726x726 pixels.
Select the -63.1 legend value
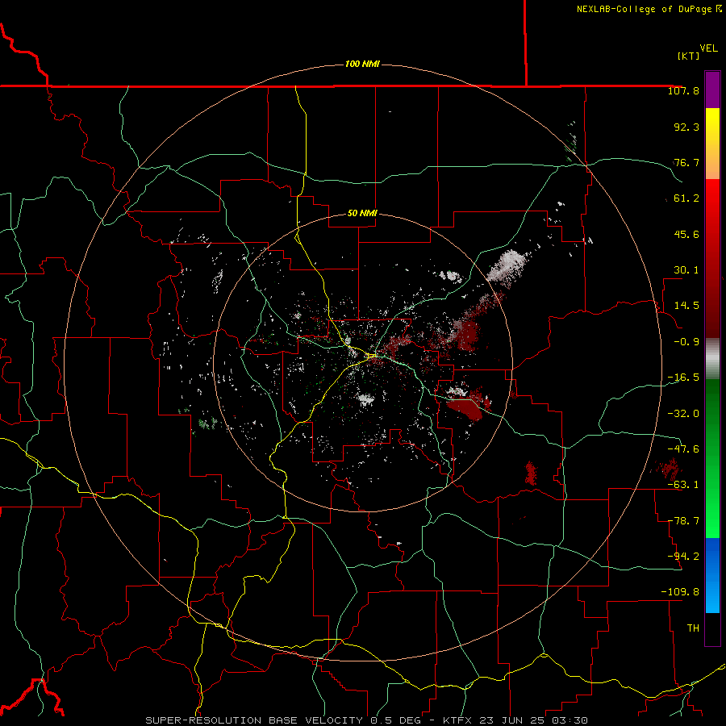[683, 485]
